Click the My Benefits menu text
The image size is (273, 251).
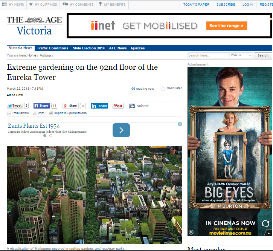click(x=115, y=5)
